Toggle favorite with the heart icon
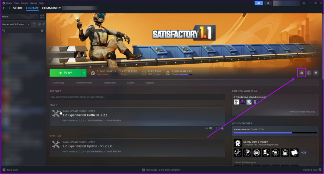 click(316, 73)
